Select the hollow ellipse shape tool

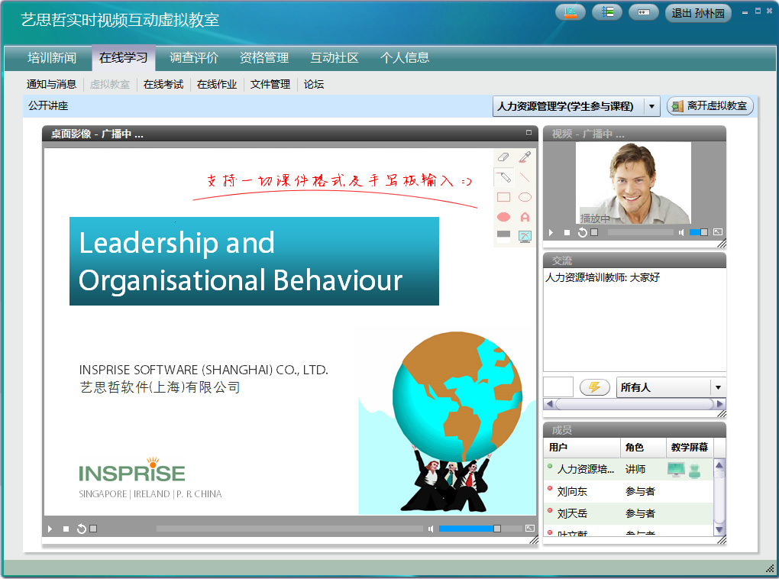525,197
